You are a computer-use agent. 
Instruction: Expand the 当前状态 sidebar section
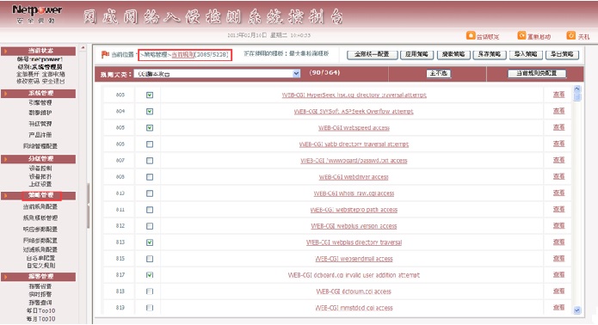(38, 51)
